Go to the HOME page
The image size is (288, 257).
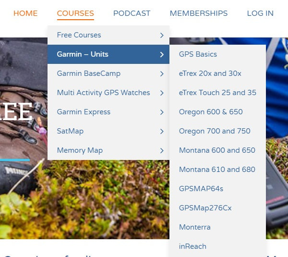(25, 13)
